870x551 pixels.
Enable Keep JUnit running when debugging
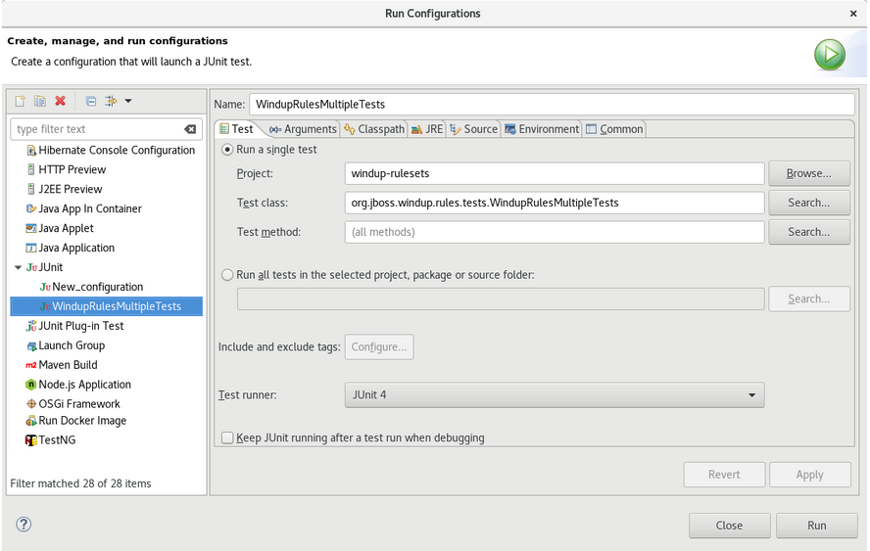coord(227,438)
